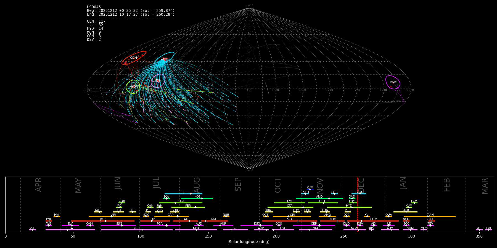The height and width of the screenshot is (248, 497).
Task: Select the NTA shower bar
Action: (x=315, y=230)
